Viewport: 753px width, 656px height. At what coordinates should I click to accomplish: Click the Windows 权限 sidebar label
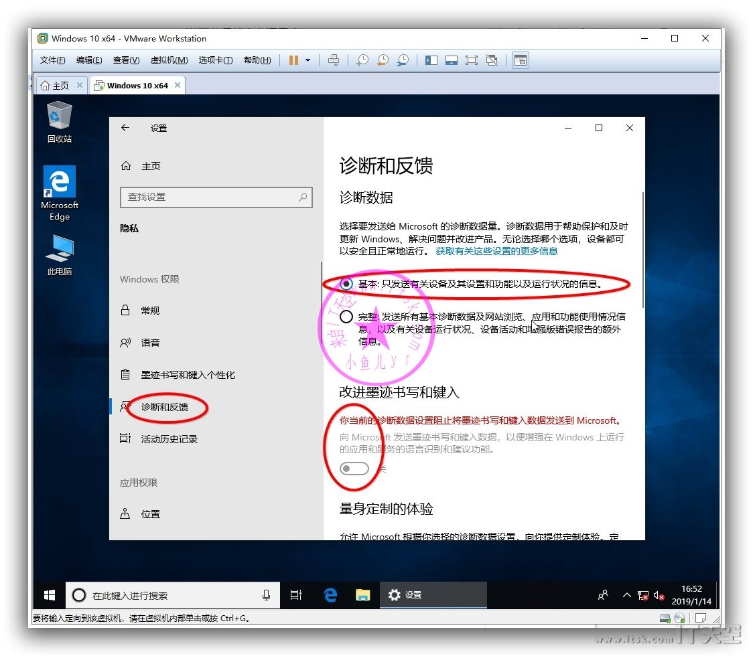(149, 279)
